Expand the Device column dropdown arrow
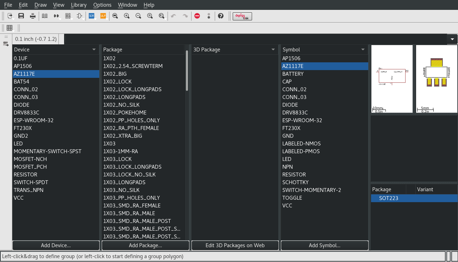This screenshot has width=458, height=262. tap(94, 50)
